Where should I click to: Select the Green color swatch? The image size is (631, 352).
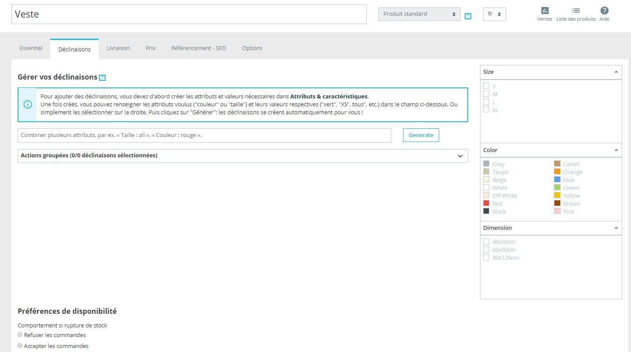pyautogui.click(x=557, y=187)
